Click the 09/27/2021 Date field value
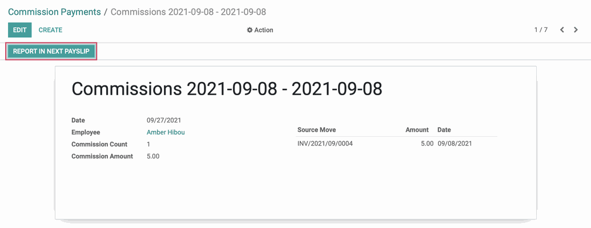591x228 pixels. click(164, 120)
